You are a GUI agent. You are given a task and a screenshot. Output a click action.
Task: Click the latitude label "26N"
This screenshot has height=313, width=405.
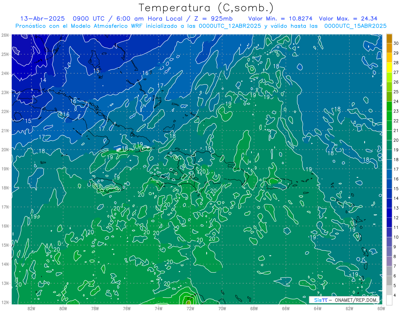(x=5, y=35)
